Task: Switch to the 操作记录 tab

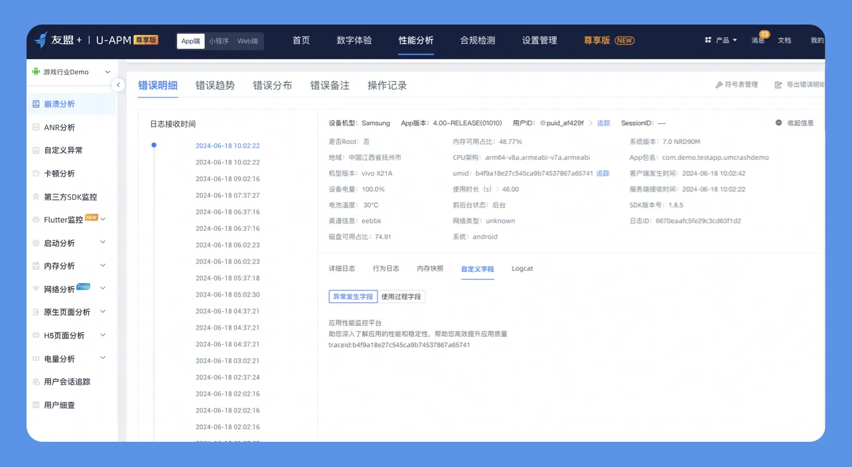Action: (x=388, y=86)
